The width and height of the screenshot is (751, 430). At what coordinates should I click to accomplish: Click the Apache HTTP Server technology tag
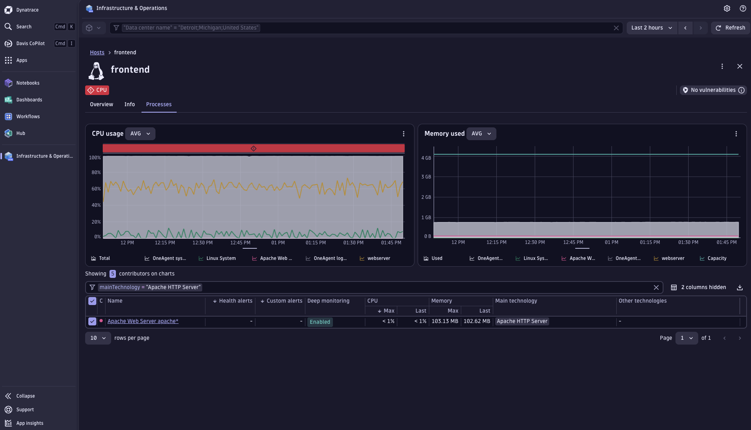tap(522, 321)
